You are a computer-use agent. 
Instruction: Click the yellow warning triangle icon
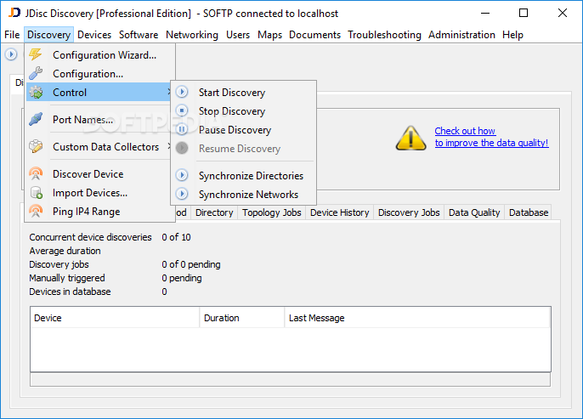(410, 139)
